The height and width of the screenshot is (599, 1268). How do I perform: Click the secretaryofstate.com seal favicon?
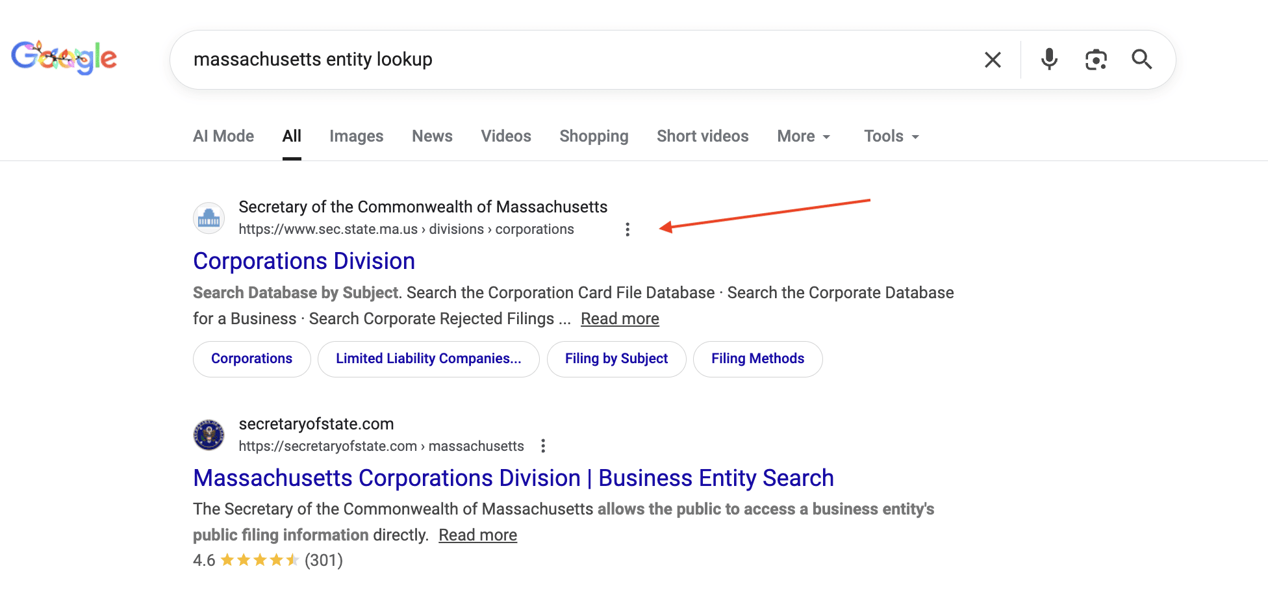(209, 435)
